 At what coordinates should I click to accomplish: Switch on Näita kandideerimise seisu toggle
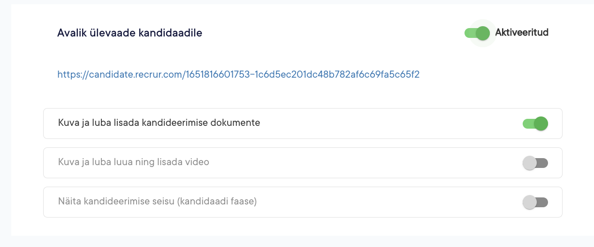pos(535,202)
